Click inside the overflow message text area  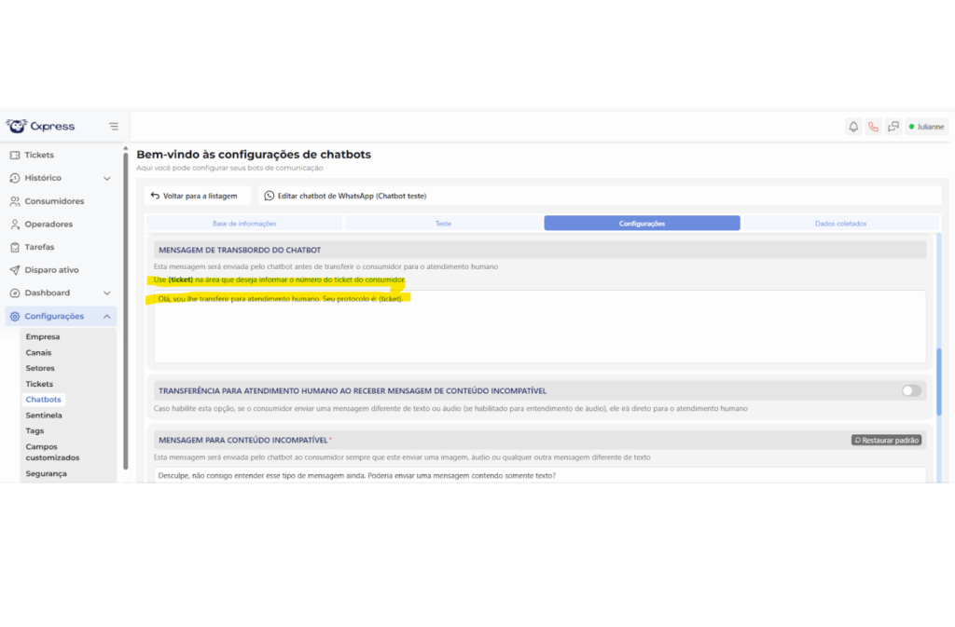tap(539, 331)
